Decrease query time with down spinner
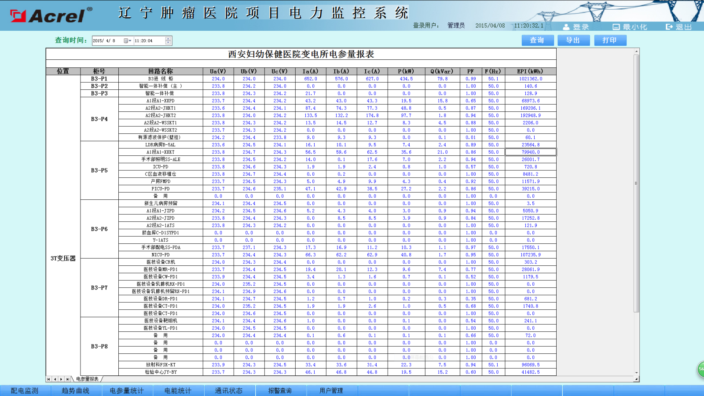Viewport: 704px width, 396px height. 168,43
